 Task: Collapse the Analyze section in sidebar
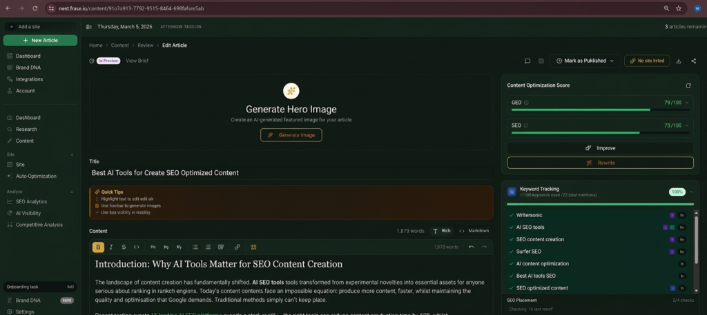click(x=72, y=192)
